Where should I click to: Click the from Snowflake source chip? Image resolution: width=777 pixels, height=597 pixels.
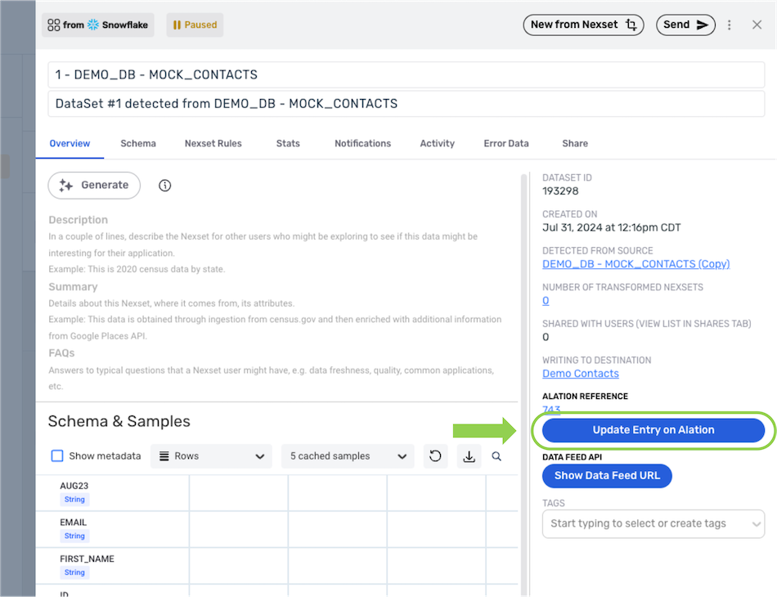pos(98,25)
